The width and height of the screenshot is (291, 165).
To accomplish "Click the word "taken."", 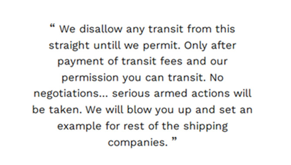I will (x=65, y=110).
